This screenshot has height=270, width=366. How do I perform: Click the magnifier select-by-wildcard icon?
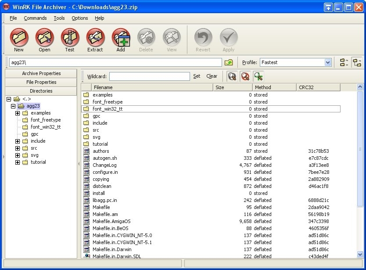pos(232,76)
